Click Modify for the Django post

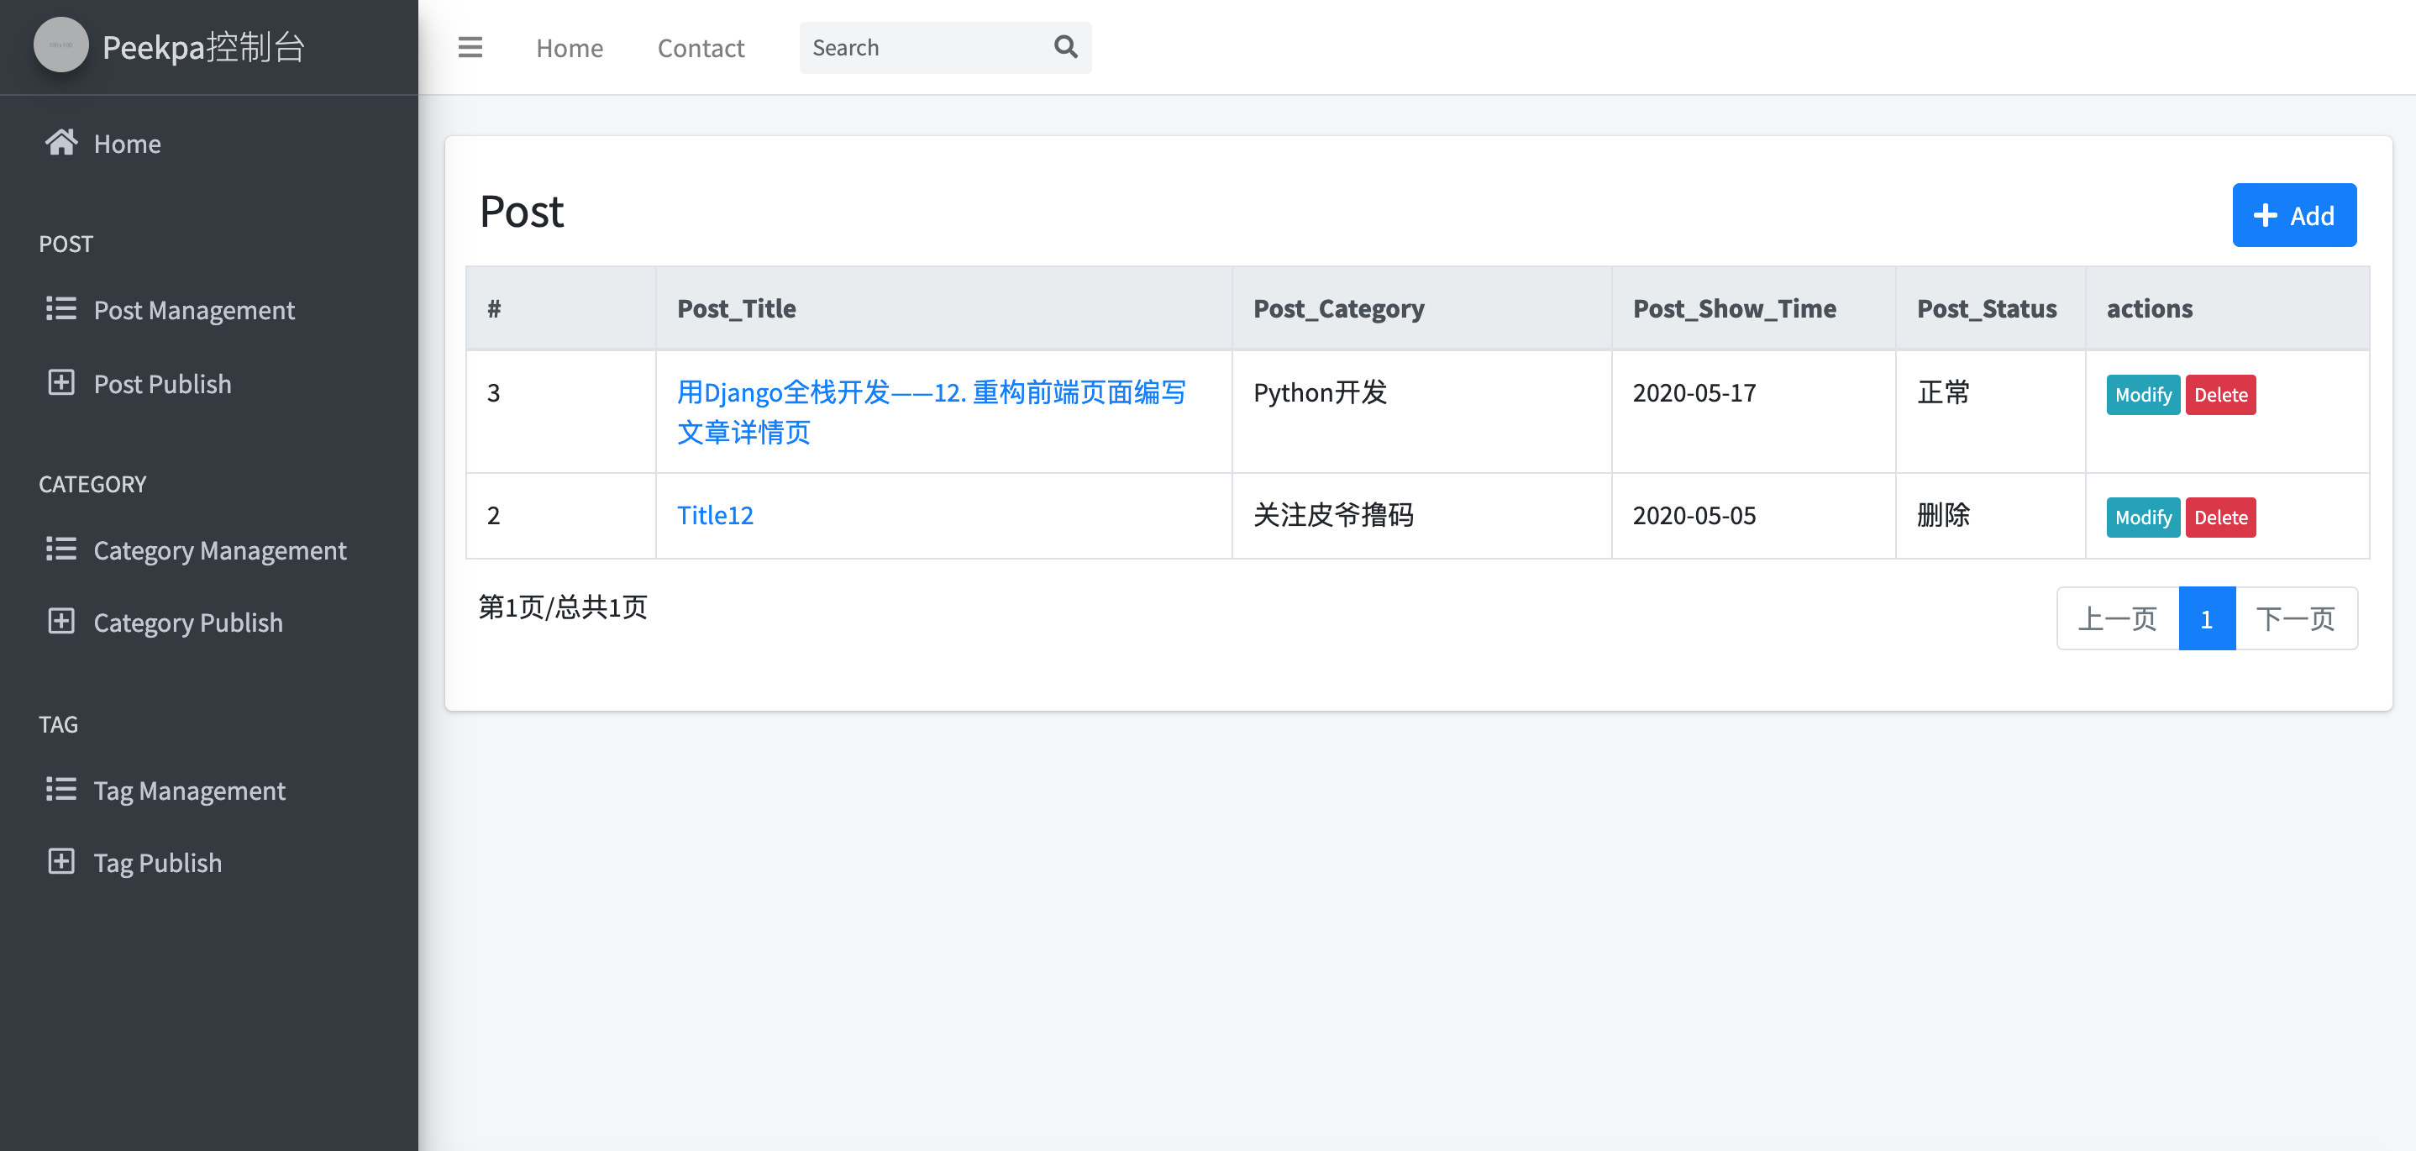[2142, 395]
